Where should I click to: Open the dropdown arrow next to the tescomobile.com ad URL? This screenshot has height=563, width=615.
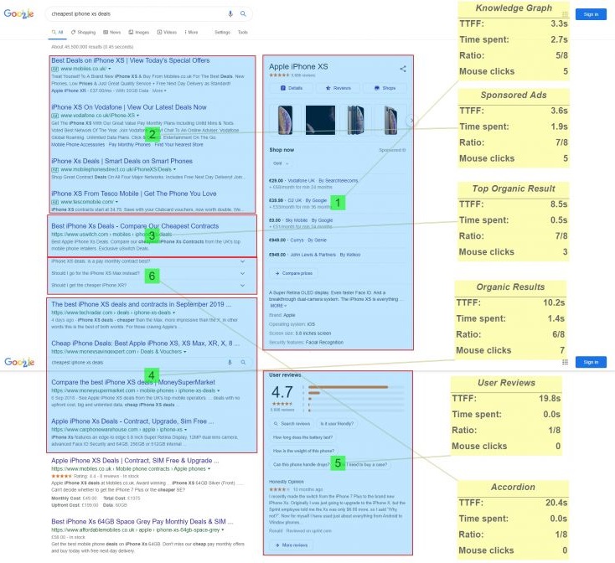(x=116, y=202)
